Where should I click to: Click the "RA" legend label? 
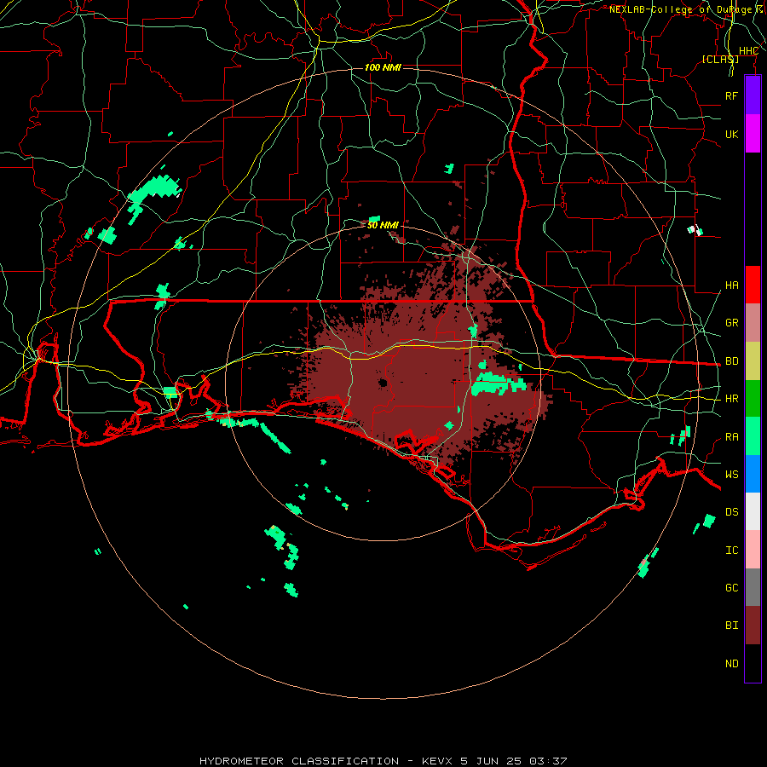(x=731, y=437)
